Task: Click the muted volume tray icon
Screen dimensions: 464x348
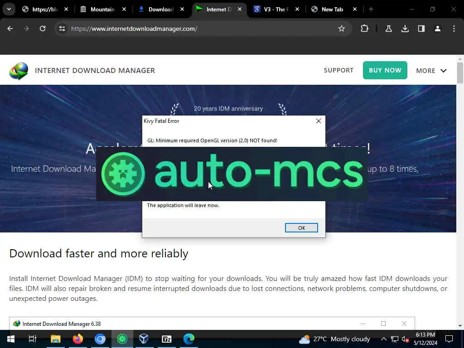Action: pyautogui.click(x=406, y=339)
